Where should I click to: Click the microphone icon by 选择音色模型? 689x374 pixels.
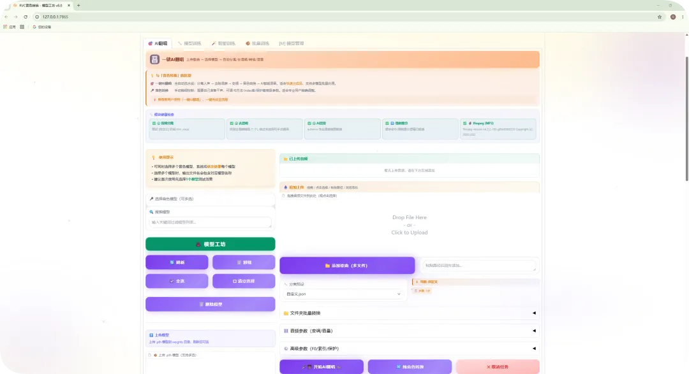pos(152,199)
